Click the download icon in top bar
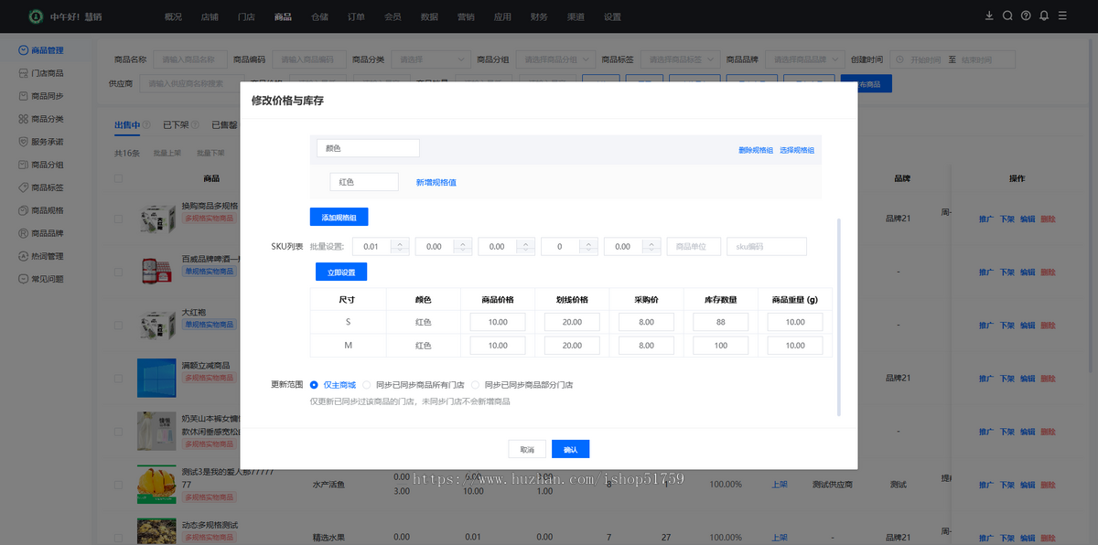1098x545 pixels. click(988, 16)
